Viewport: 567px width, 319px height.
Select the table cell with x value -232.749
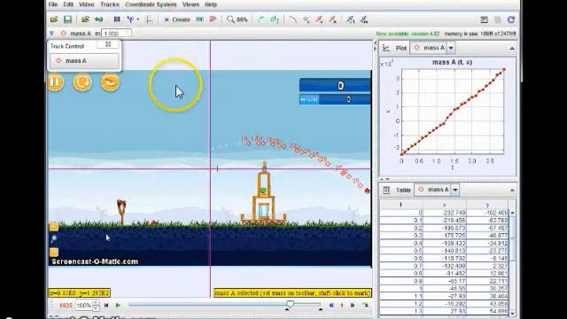pos(445,213)
